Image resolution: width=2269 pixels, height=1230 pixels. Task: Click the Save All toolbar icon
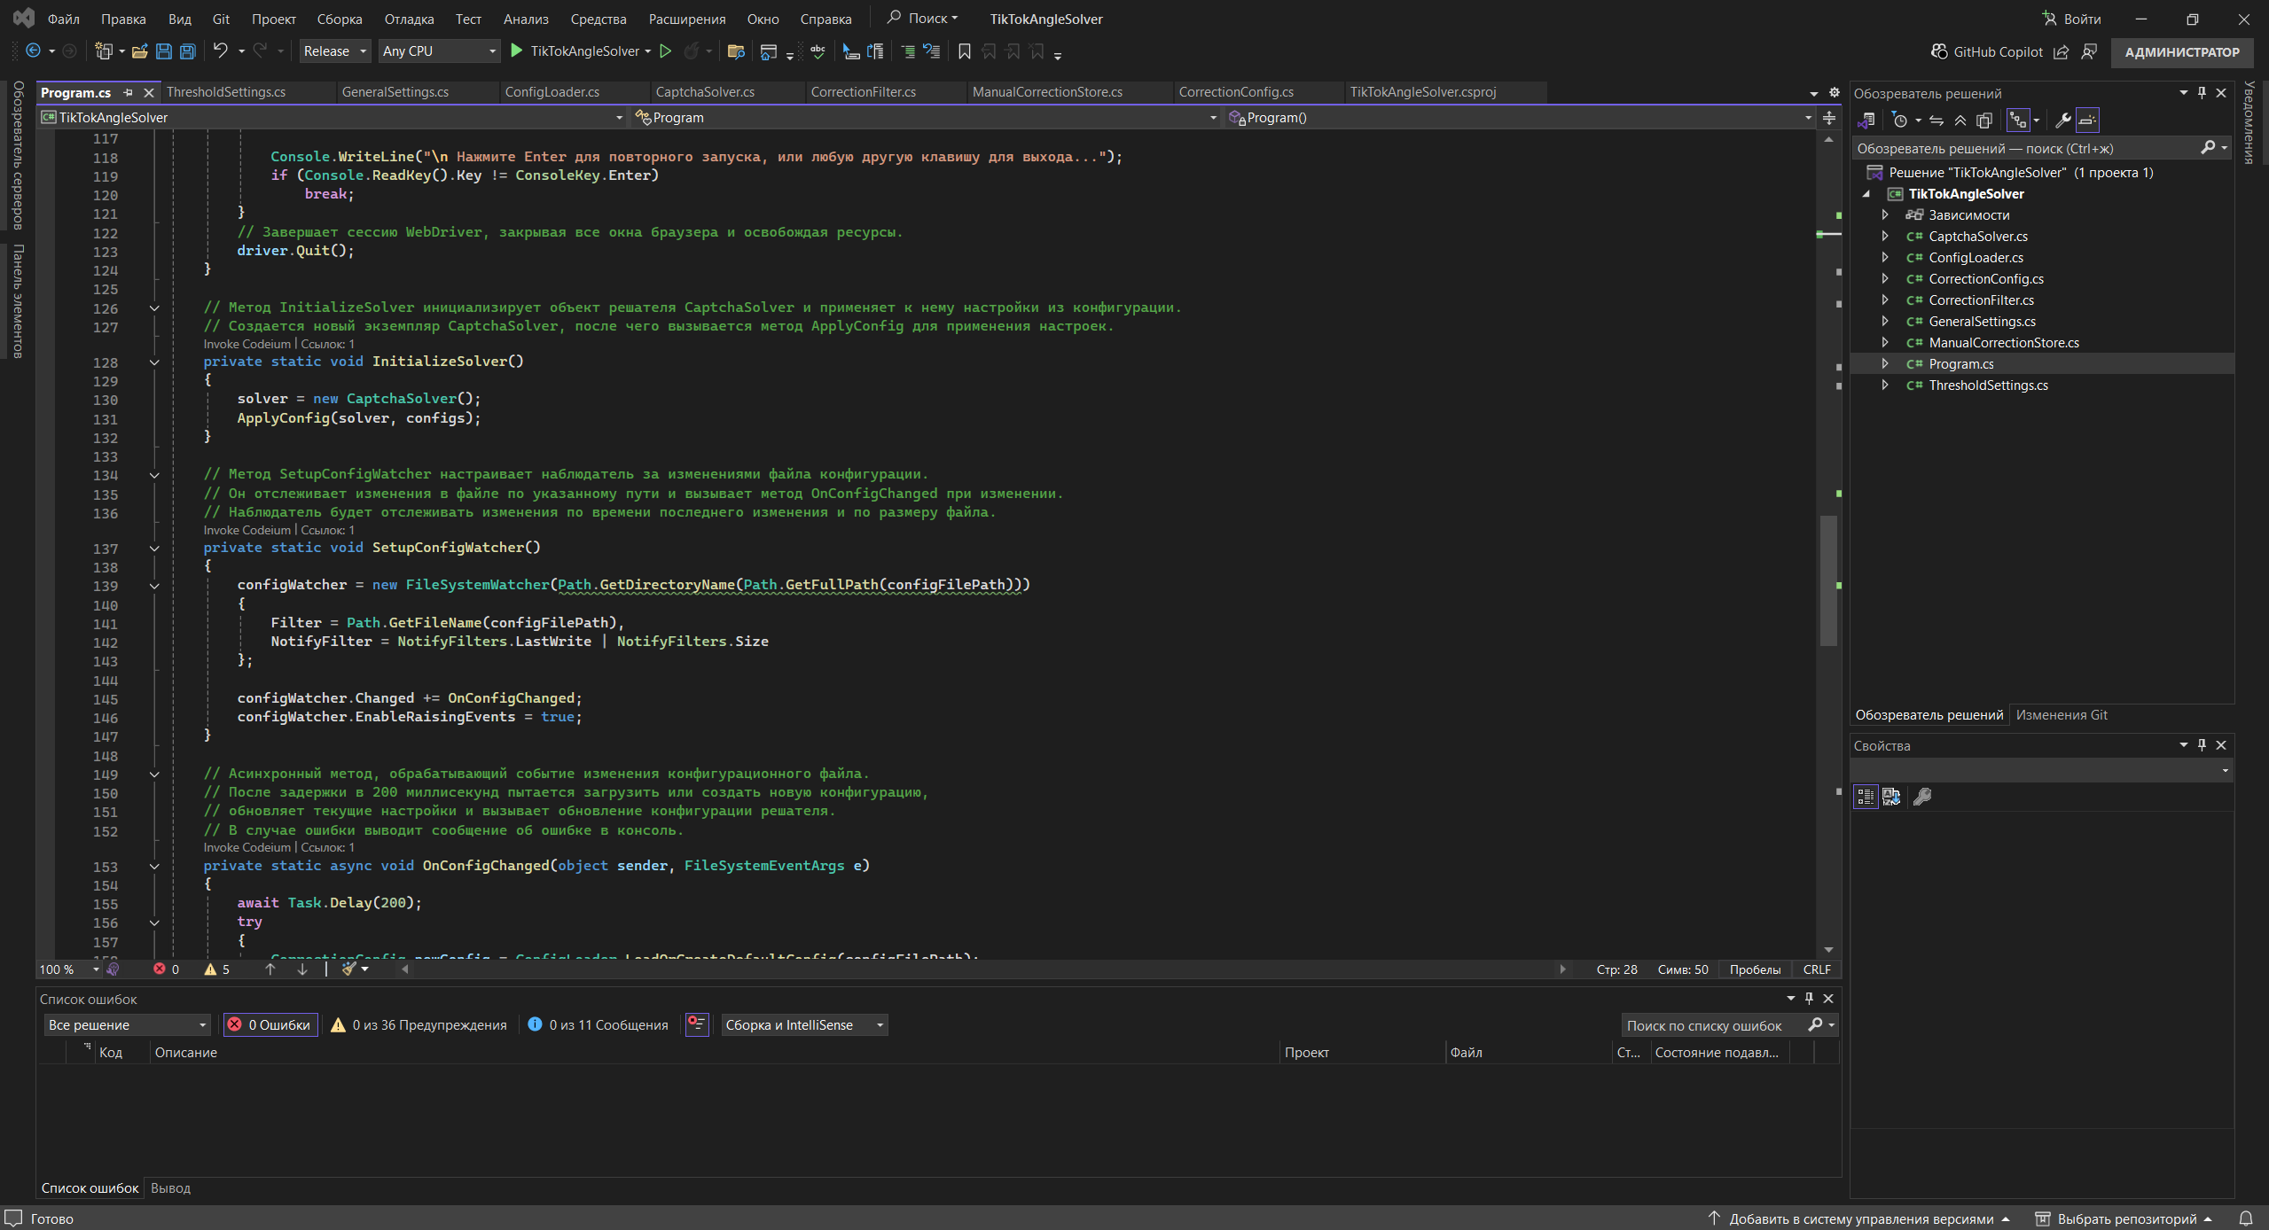click(x=188, y=51)
